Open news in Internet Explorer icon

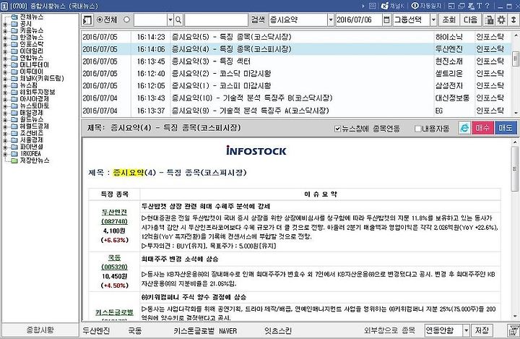tap(465, 128)
